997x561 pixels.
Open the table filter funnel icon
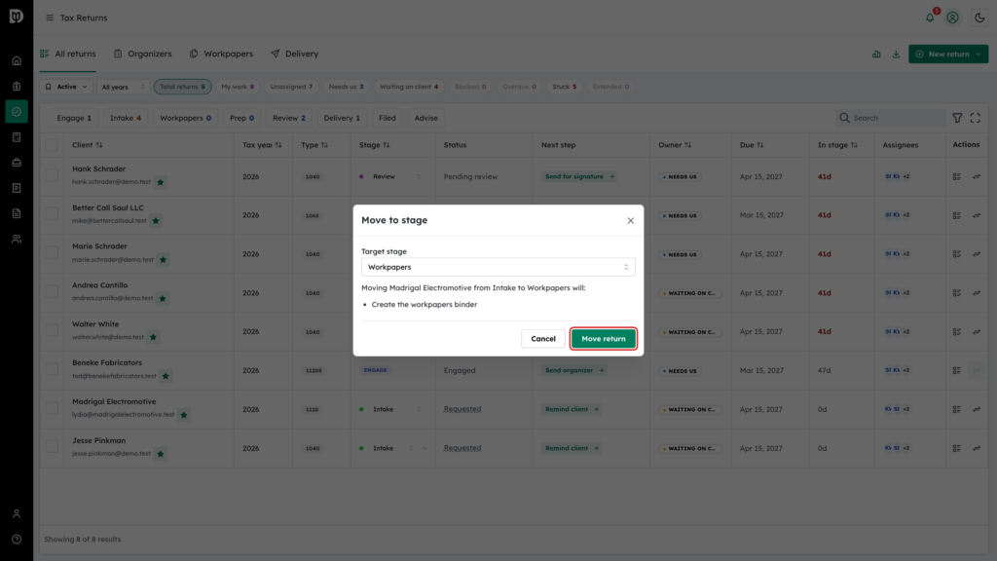pyautogui.click(x=957, y=118)
